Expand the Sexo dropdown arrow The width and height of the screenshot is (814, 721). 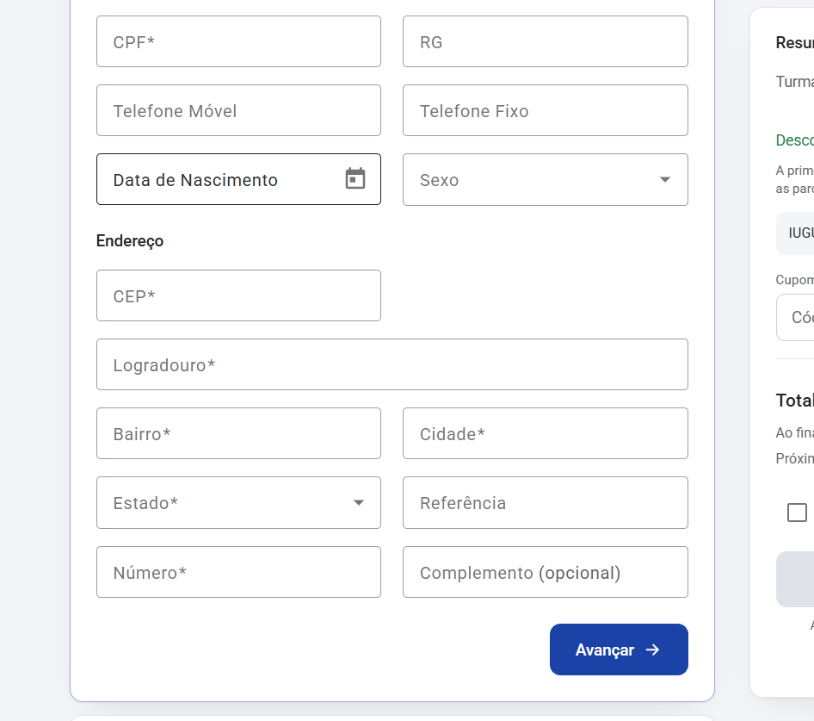pyautogui.click(x=665, y=179)
